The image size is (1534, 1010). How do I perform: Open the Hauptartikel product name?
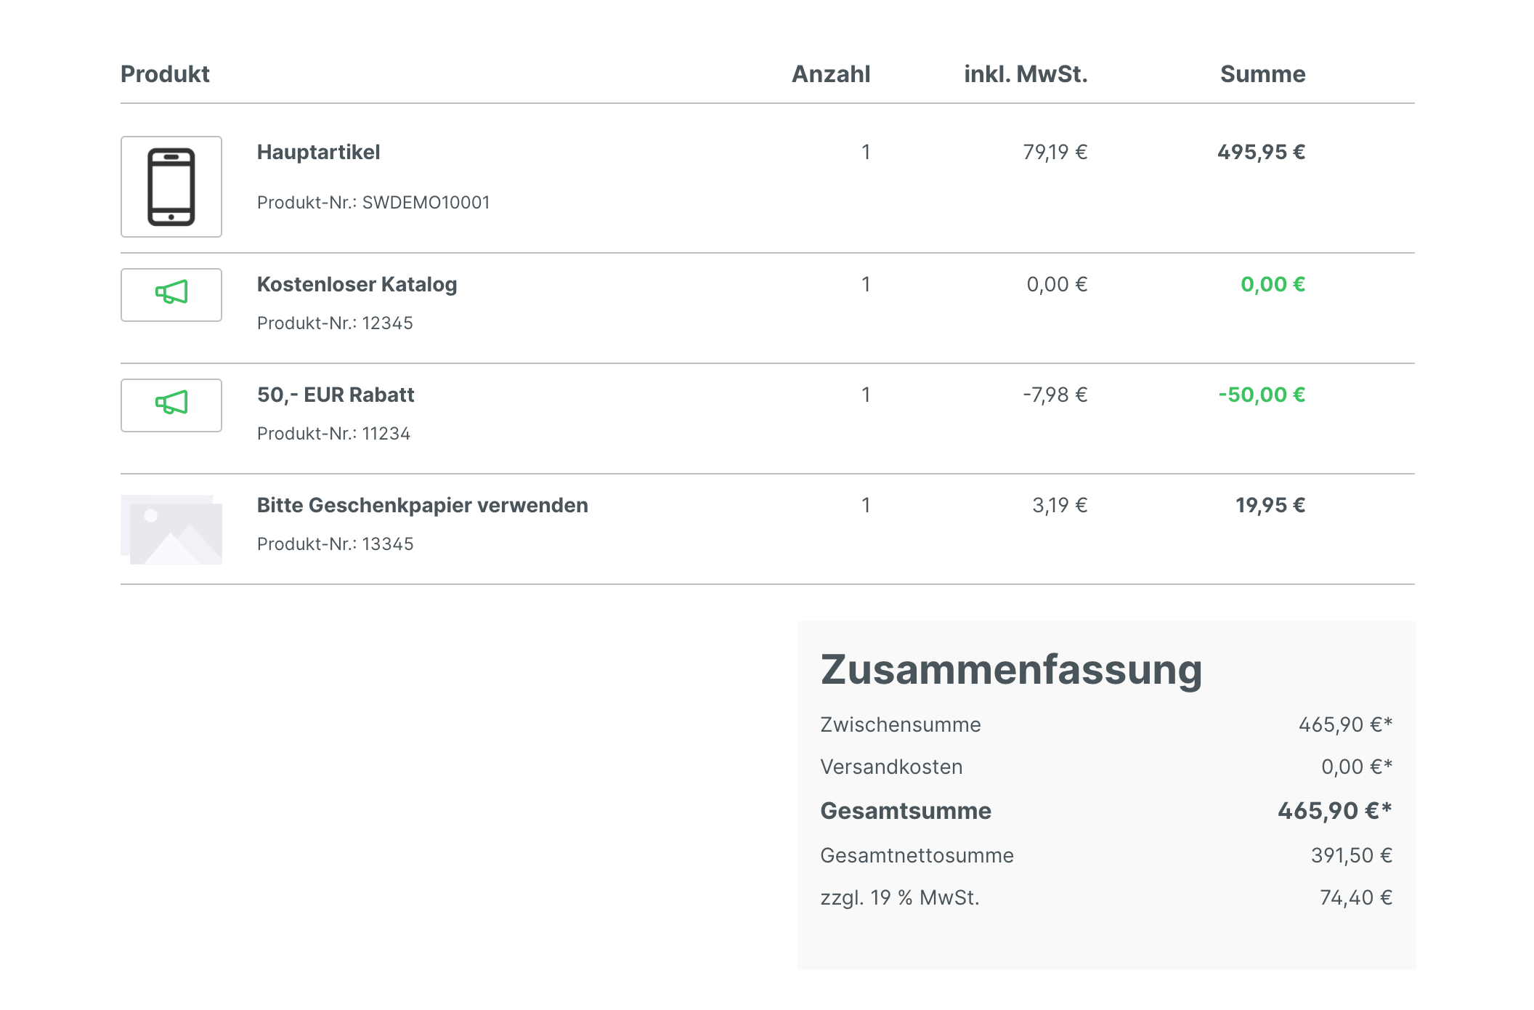click(x=318, y=152)
